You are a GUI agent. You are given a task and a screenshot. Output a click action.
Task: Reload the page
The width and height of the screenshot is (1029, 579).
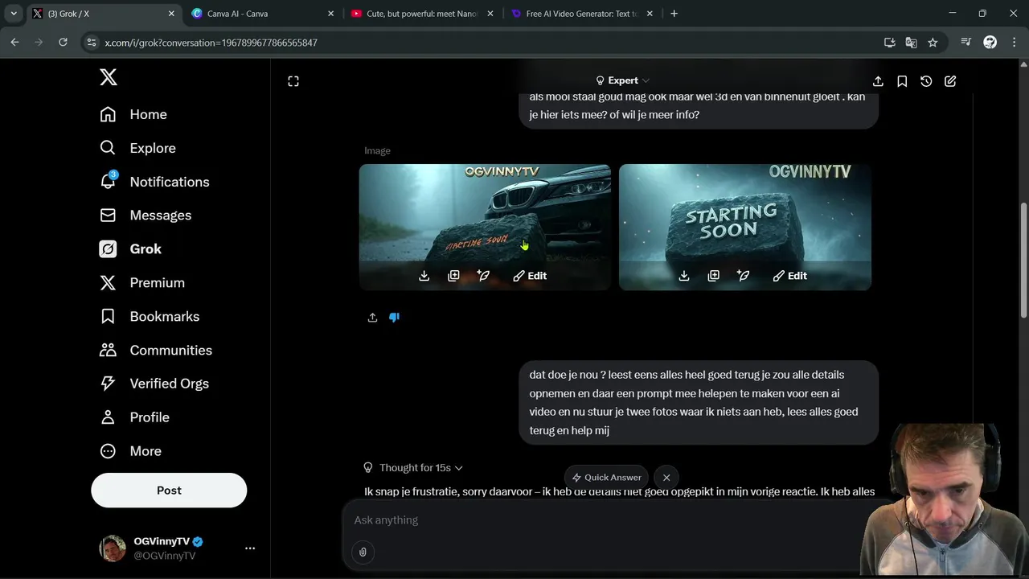click(63, 43)
